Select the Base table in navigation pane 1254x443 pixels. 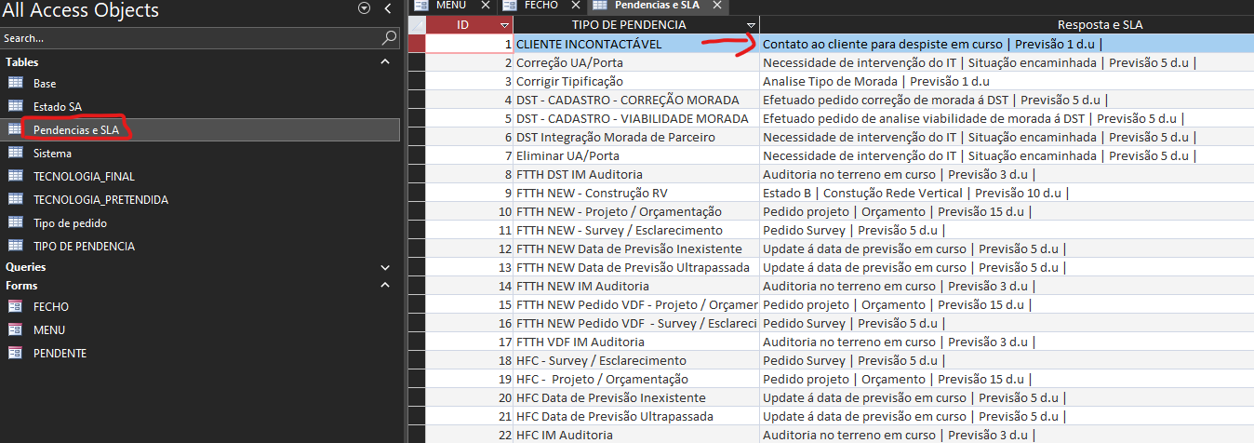click(200, 84)
